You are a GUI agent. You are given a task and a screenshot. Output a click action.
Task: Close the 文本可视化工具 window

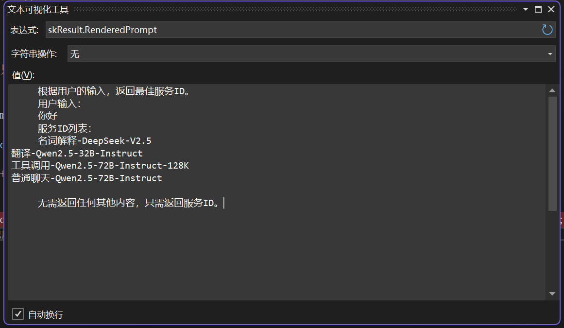[551, 9]
